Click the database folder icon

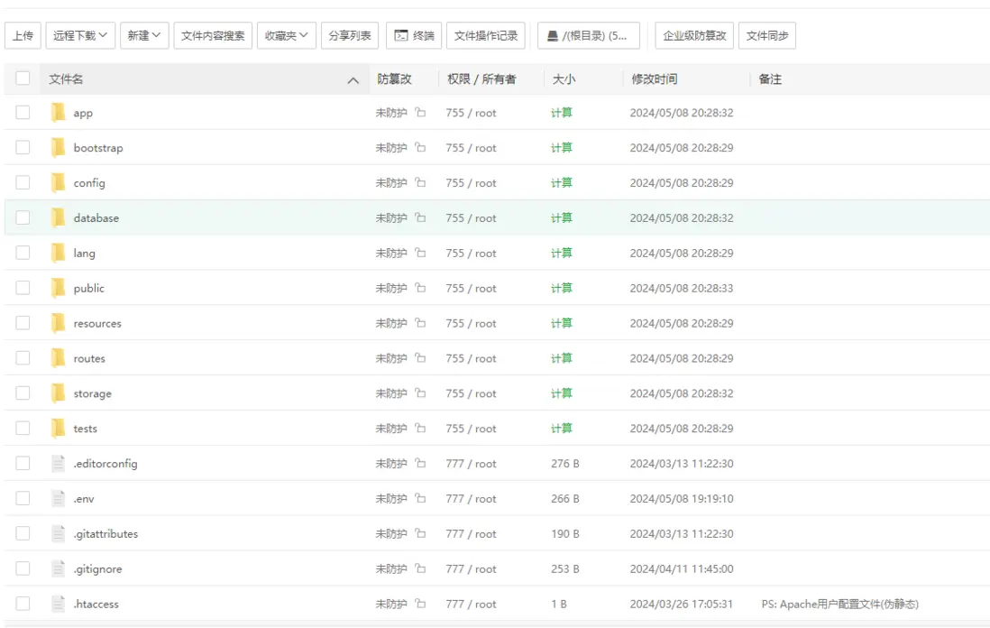(x=59, y=218)
